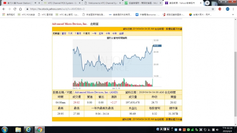Open the HTC POS bookmark
The image size is (237, 133).
point(26,15)
